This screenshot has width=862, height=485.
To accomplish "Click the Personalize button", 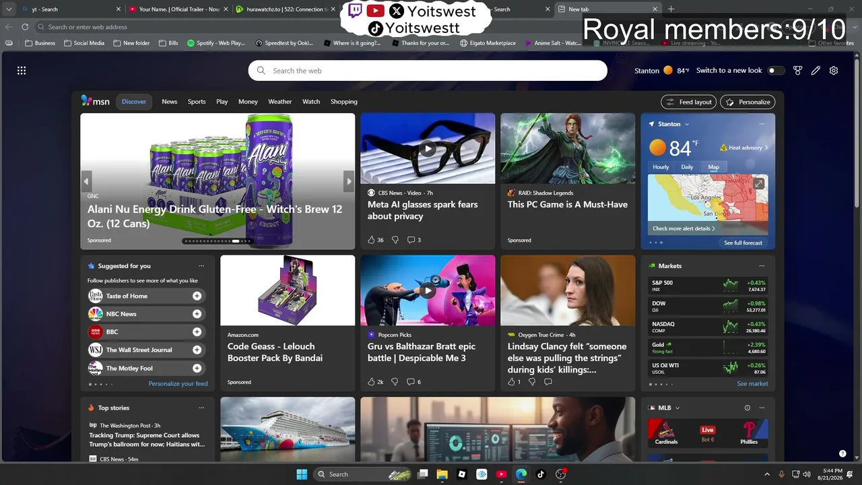I will (x=748, y=102).
